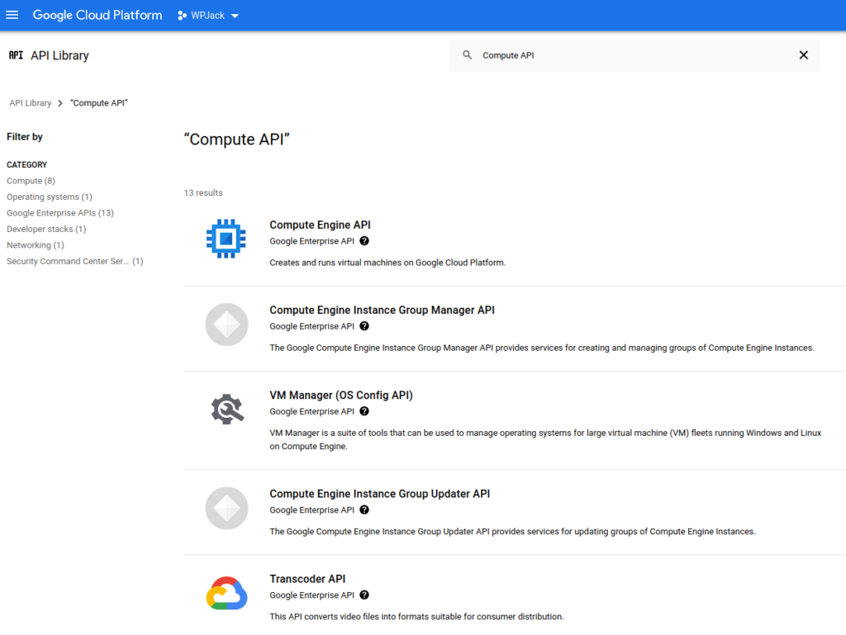Click the Instance Group Manager API description text

(542, 348)
